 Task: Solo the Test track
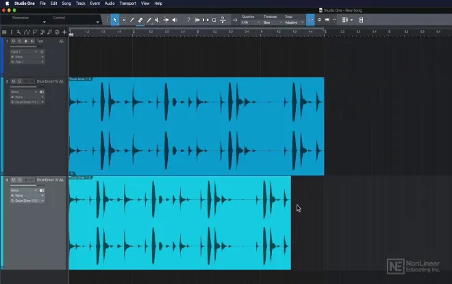tap(20, 41)
